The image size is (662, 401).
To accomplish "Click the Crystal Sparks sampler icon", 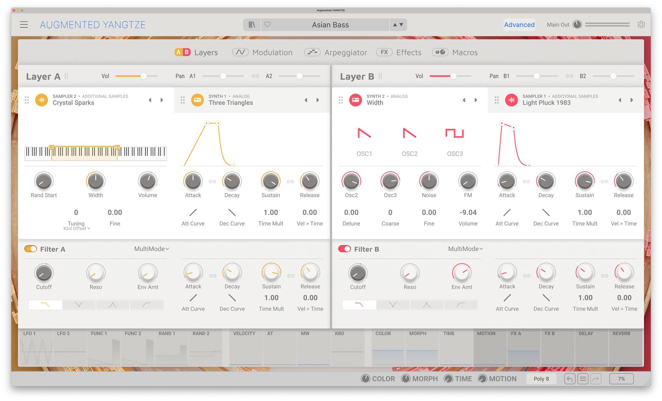I will pyautogui.click(x=41, y=100).
